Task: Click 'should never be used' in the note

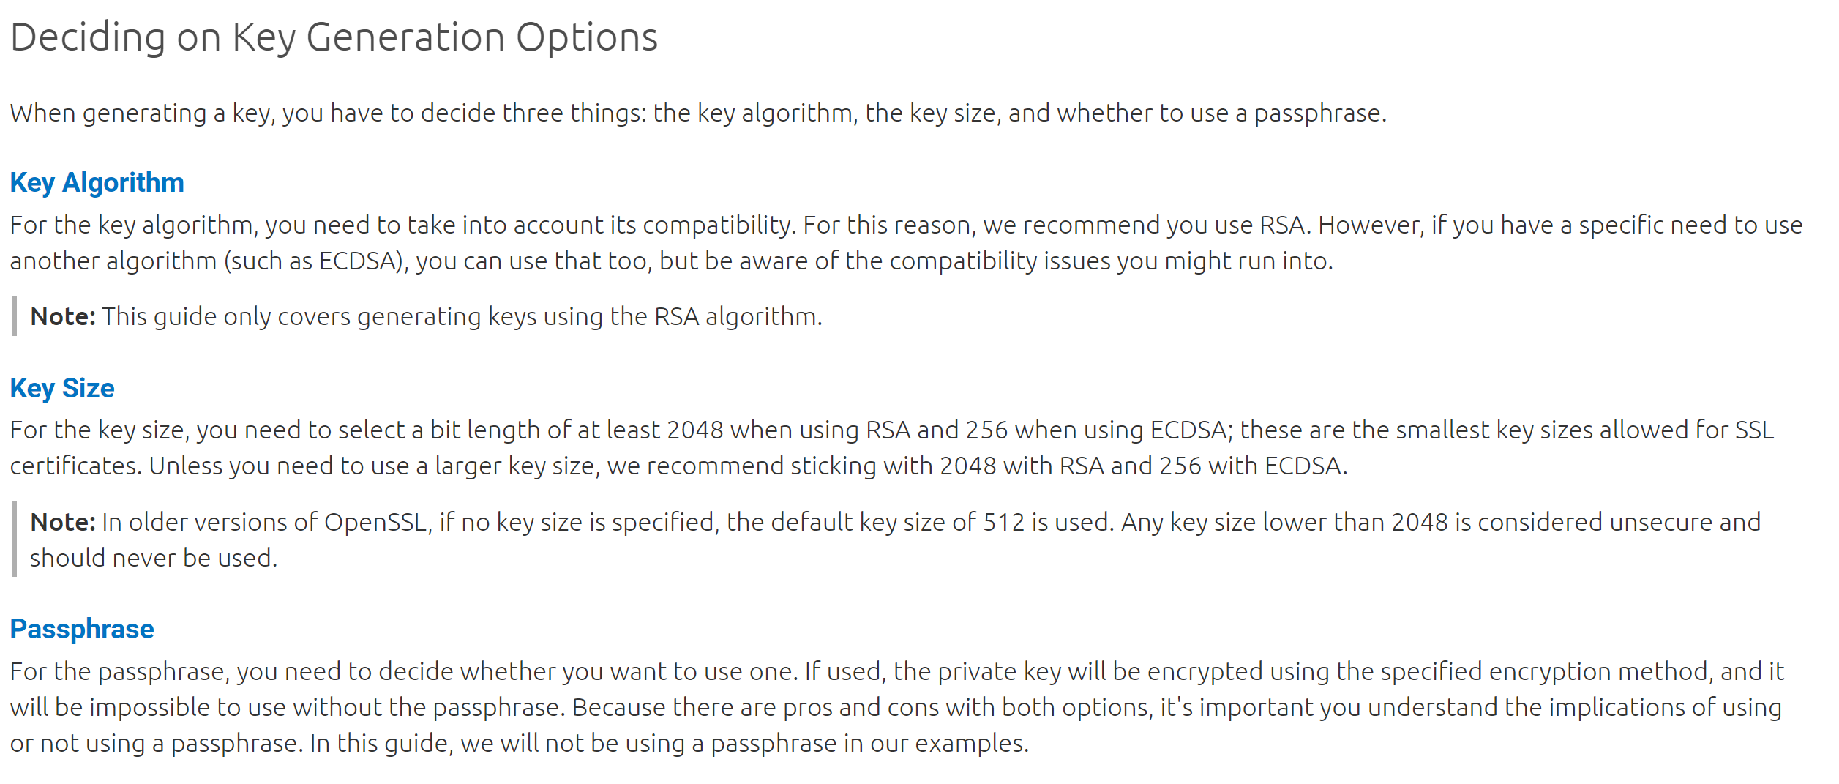Action: [151, 558]
